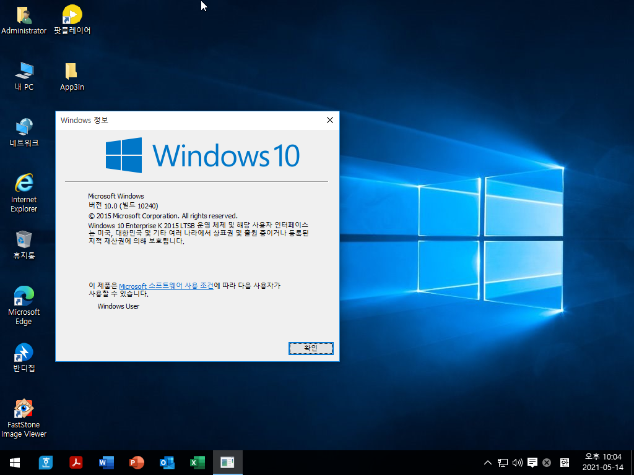Click the gray circled X tray icon
This screenshot has width=634, height=475.
pos(547,463)
